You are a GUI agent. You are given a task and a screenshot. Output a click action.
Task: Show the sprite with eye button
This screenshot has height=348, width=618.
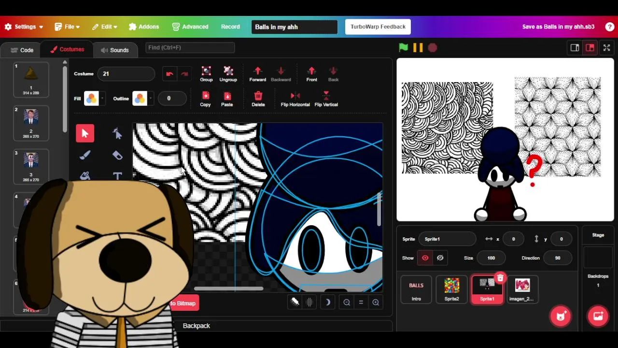coord(425,258)
